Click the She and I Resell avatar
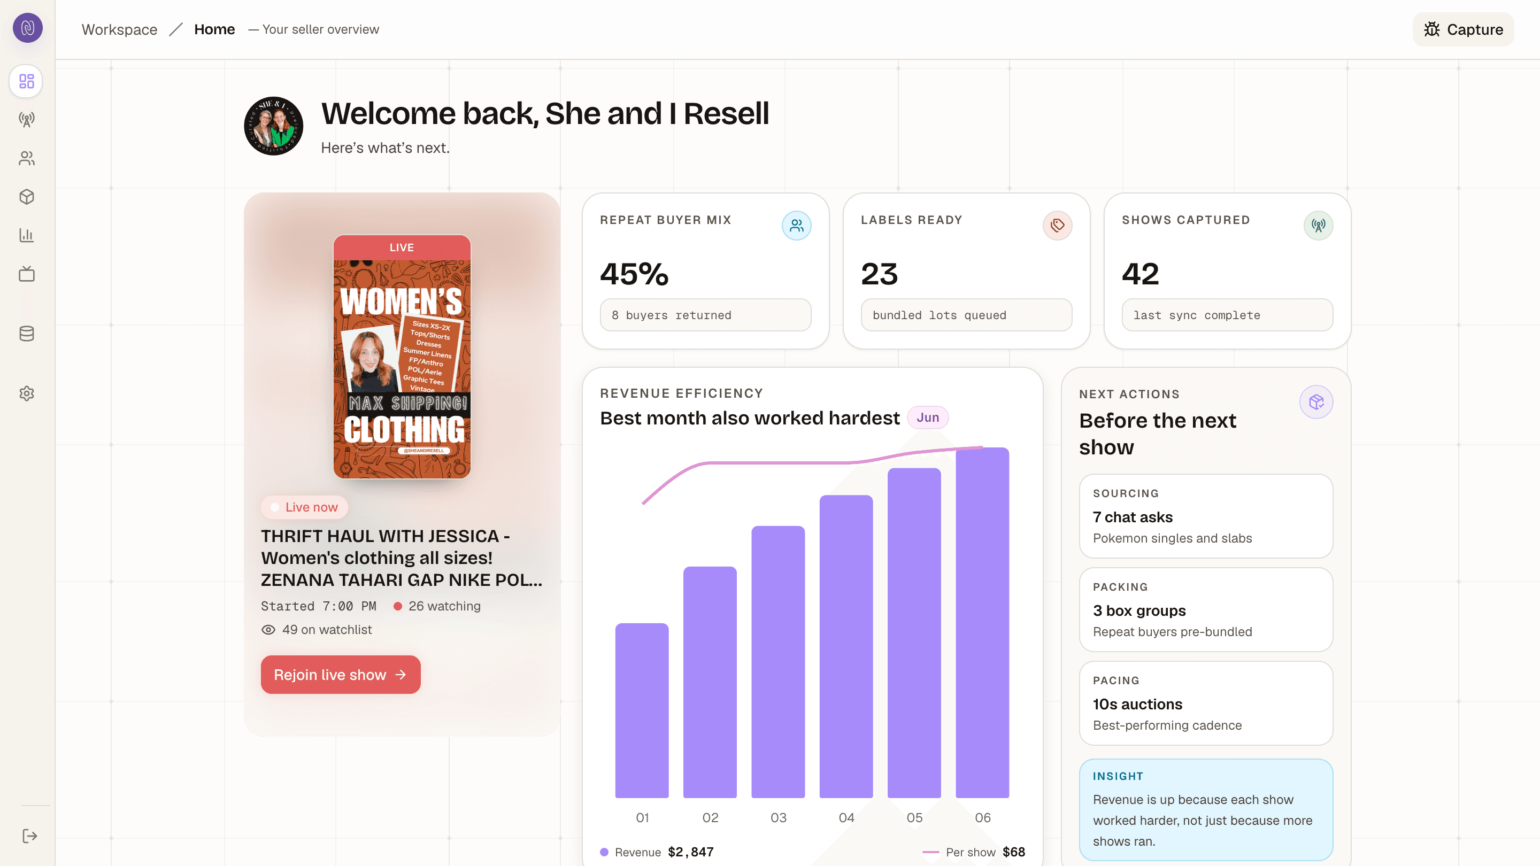Image resolution: width=1540 pixels, height=866 pixels. click(x=274, y=126)
